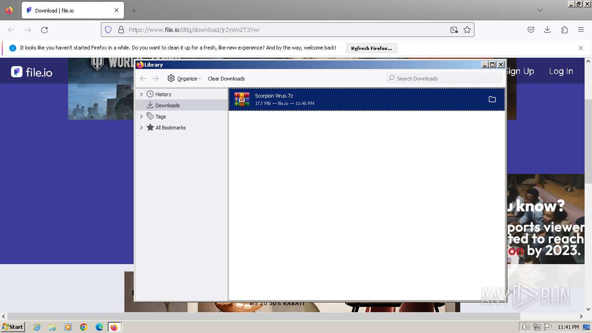
Task: Save page to Pocket
Action: [531, 30]
